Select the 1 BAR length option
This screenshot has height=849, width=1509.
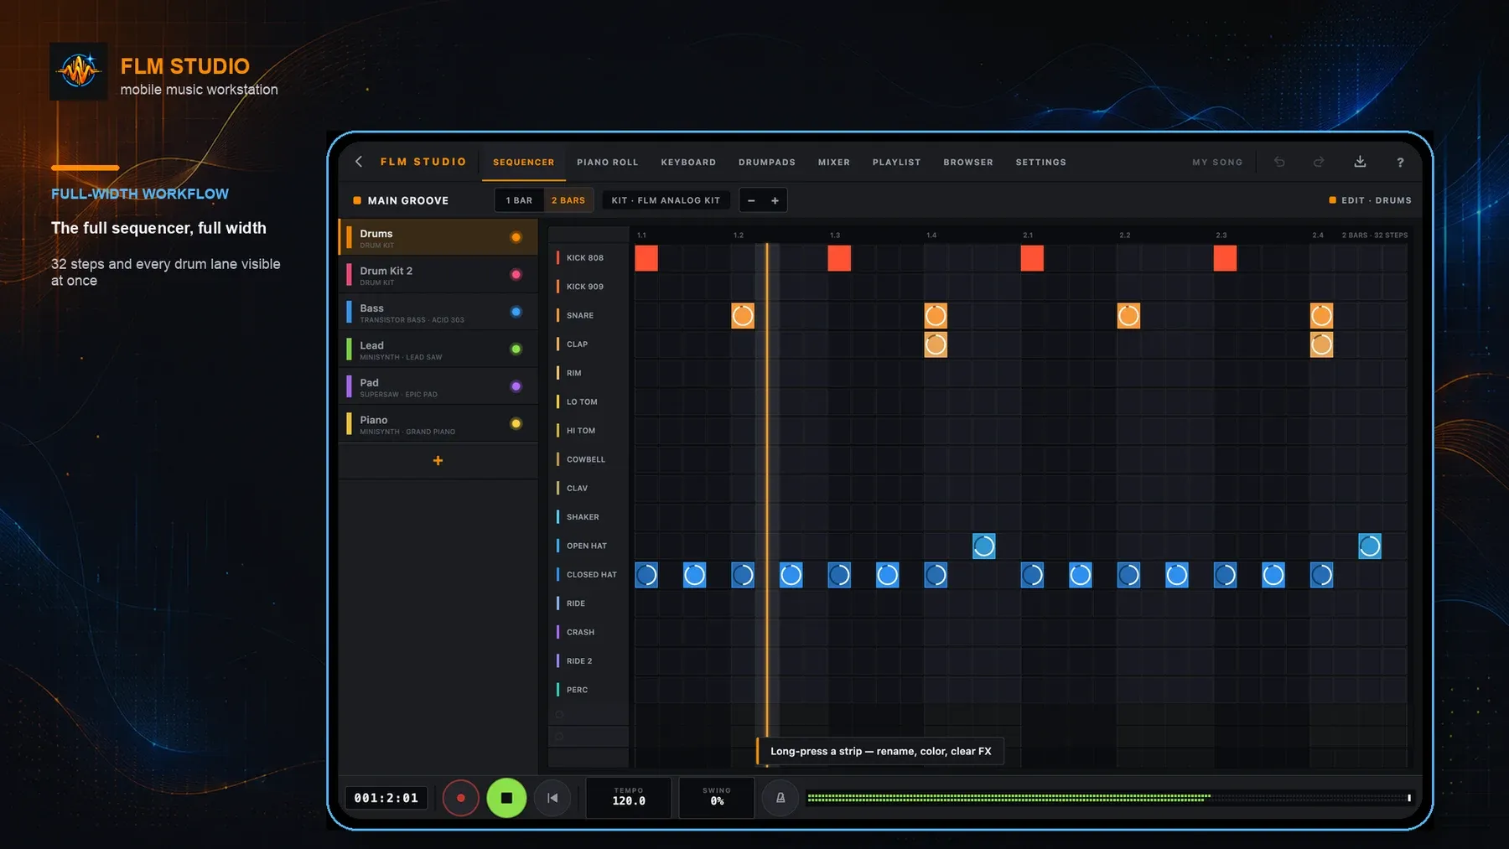[519, 200]
